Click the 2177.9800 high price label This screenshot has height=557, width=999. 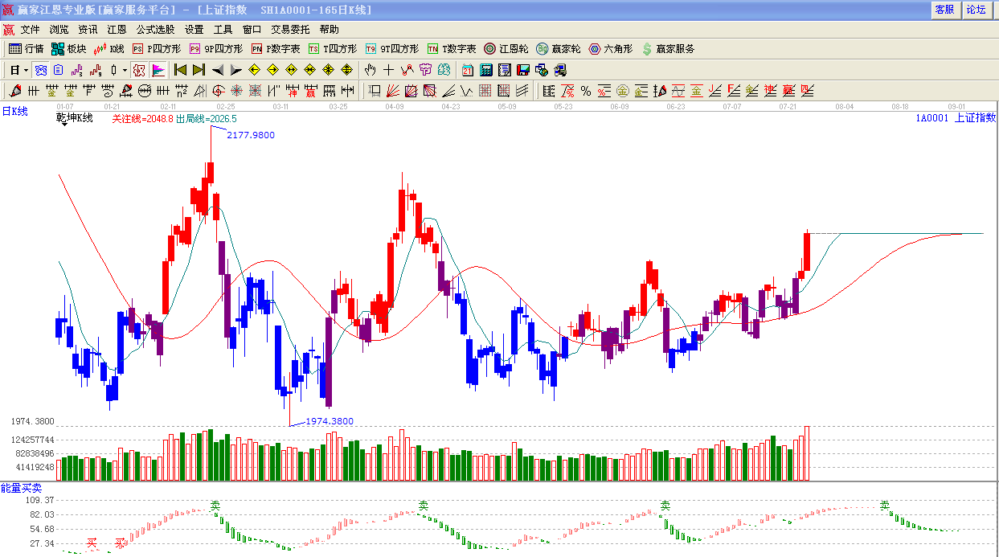251,135
